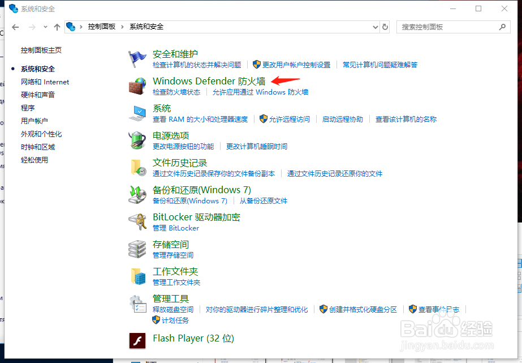Click 检查计算机的状态并解决问题 link
The image size is (522, 363).
coord(197,65)
